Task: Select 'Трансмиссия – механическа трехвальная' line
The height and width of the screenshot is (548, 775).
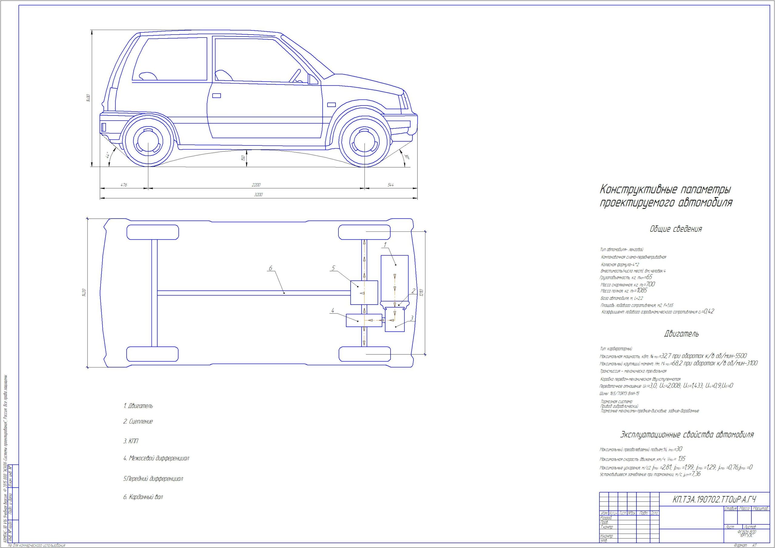Action: click(633, 371)
